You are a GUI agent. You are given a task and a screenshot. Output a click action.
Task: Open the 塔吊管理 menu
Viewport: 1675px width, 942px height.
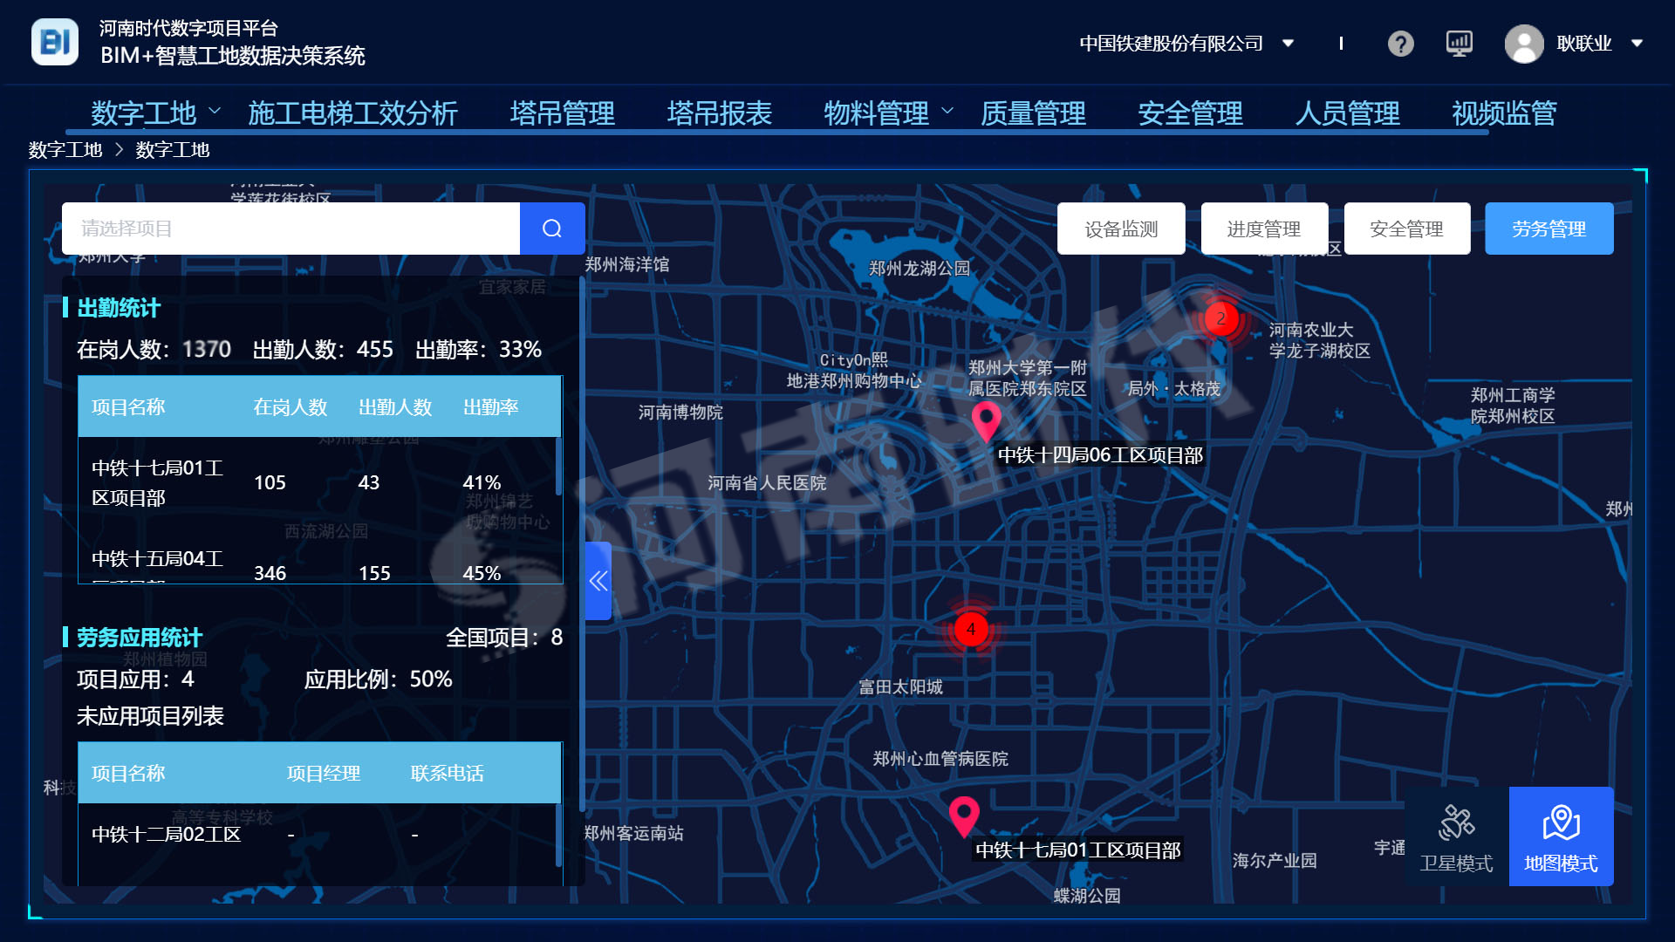[562, 113]
